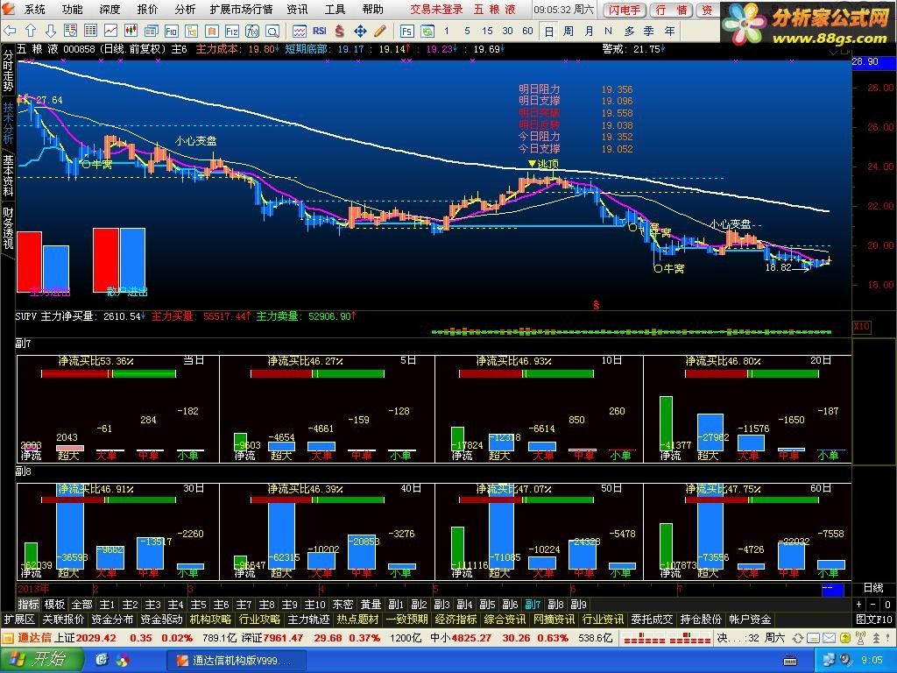Click the 交易未登录 login status text
Image resolution: width=897 pixels, height=673 pixels.
(x=436, y=9)
